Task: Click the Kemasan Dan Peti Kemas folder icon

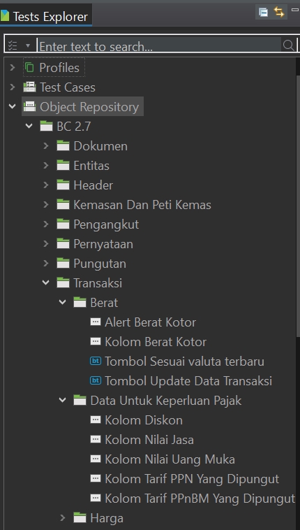Action: pos(63,204)
